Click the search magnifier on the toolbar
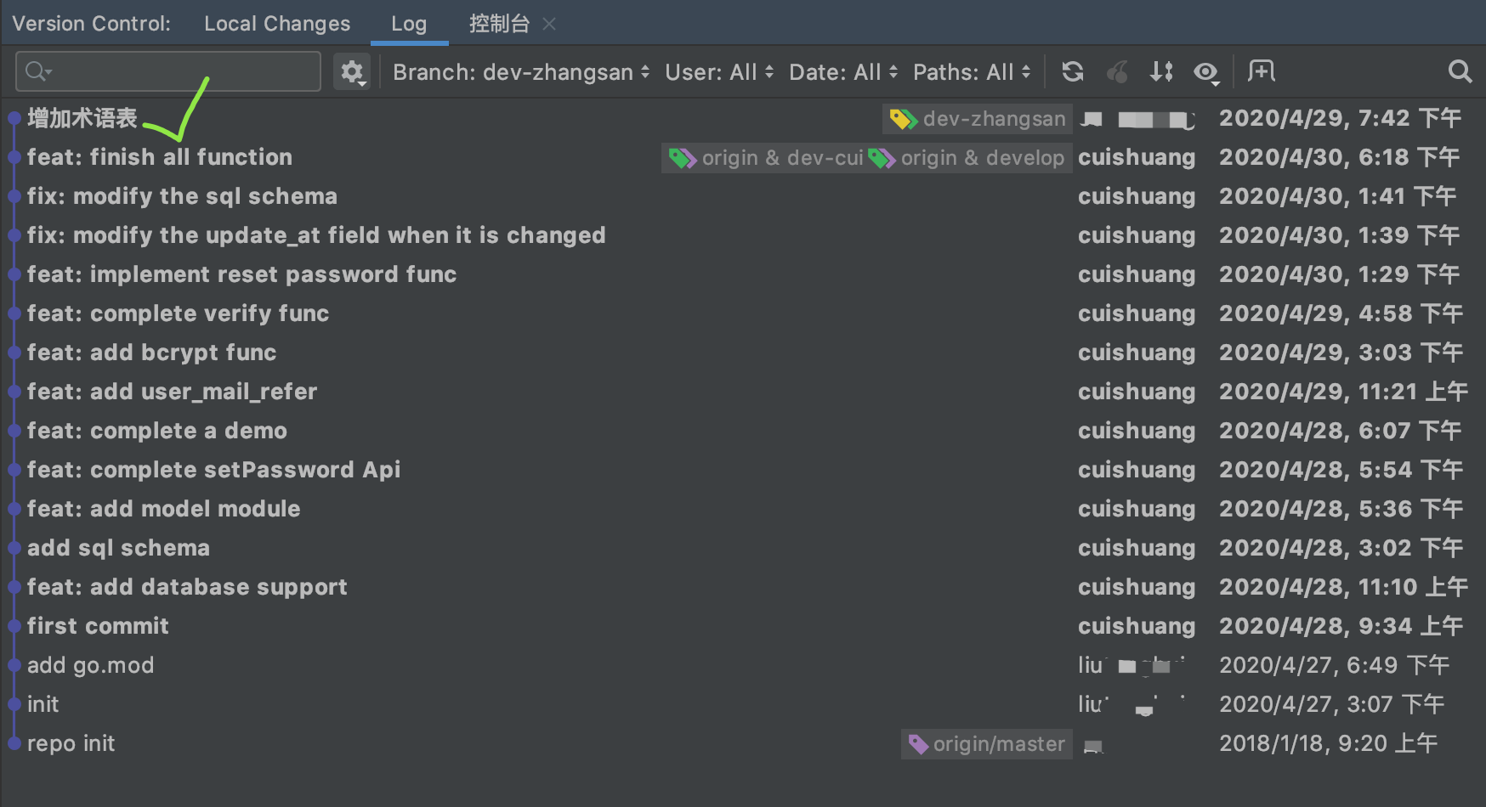 [1460, 71]
